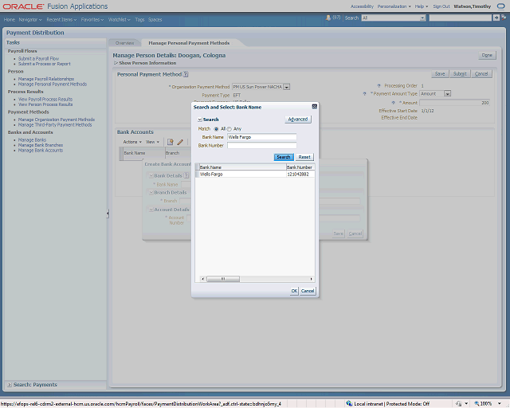
Task: Close the Search and Select dialog
Action: coord(314,106)
